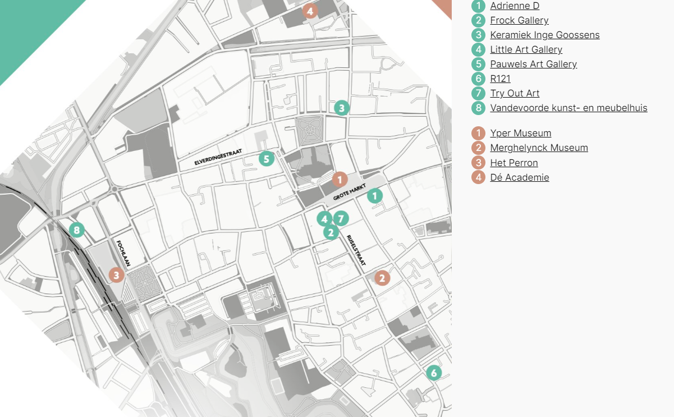
Task: Click green map marker 8 near Fochlaan
Action: 77,229
